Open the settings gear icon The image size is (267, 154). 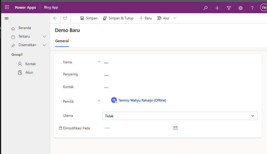coord(240,8)
